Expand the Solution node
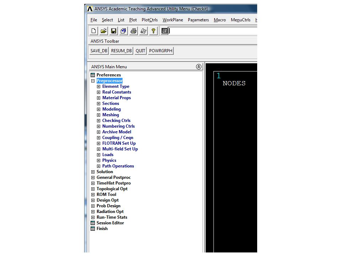The image size is (341, 256). point(93,172)
